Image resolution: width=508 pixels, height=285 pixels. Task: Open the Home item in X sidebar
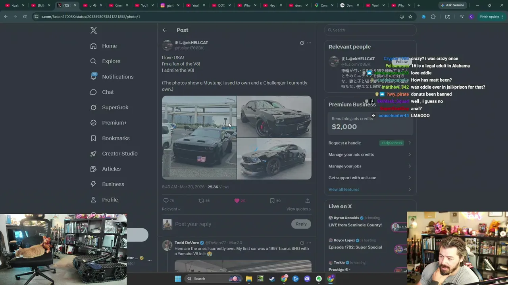(104, 46)
